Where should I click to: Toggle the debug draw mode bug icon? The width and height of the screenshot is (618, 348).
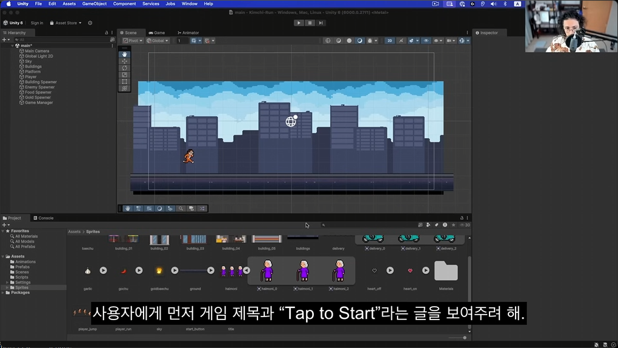(x=370, y=41)
